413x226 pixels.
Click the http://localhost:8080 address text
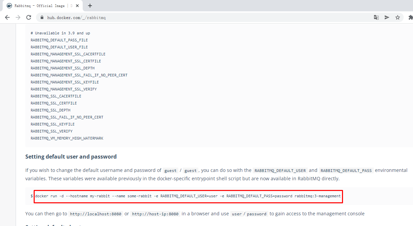pyautogui.click(x=96, y=214)
